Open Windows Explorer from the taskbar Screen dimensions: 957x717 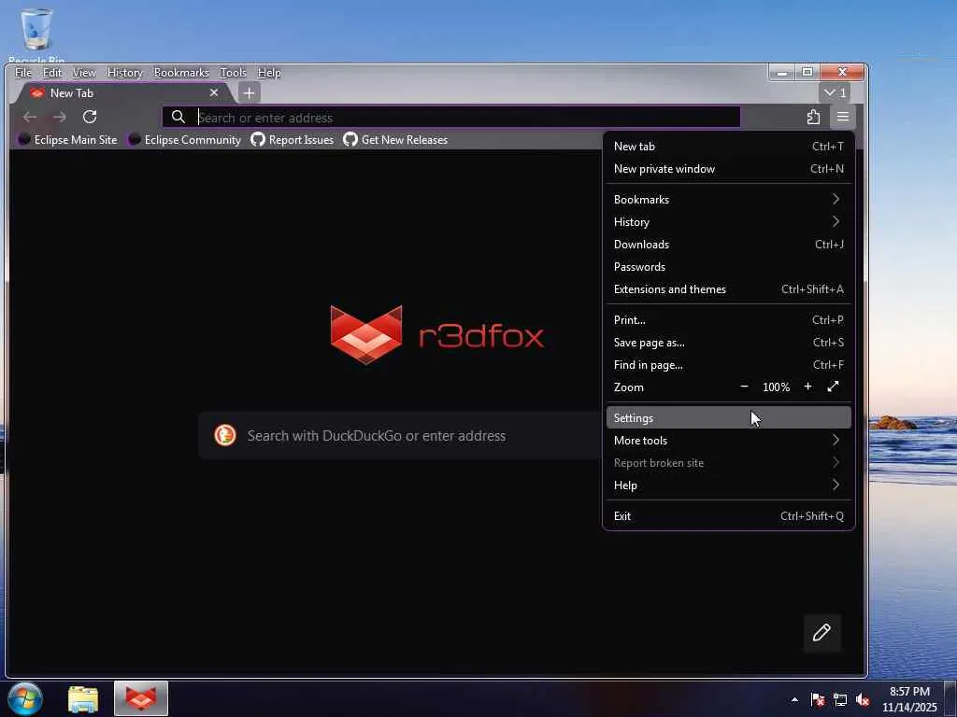83,699
